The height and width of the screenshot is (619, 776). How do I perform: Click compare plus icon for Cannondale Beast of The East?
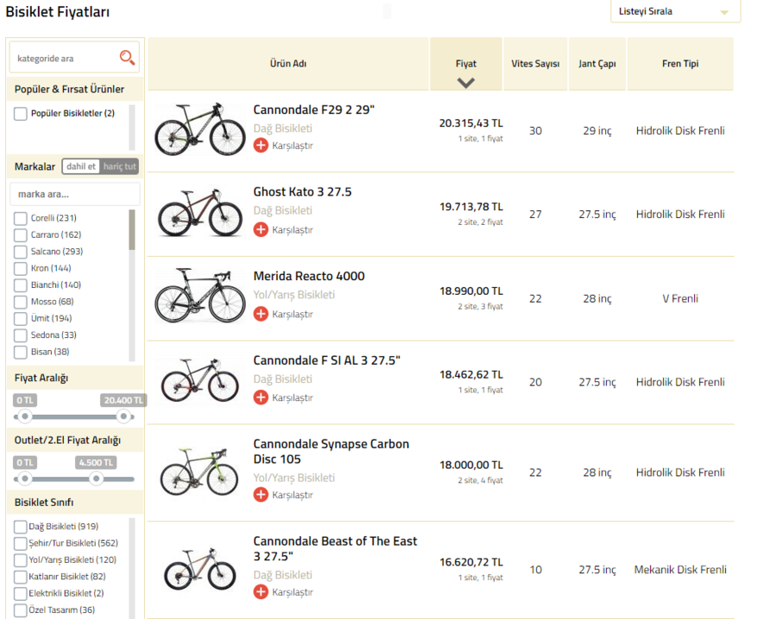[x=260, y=592]
